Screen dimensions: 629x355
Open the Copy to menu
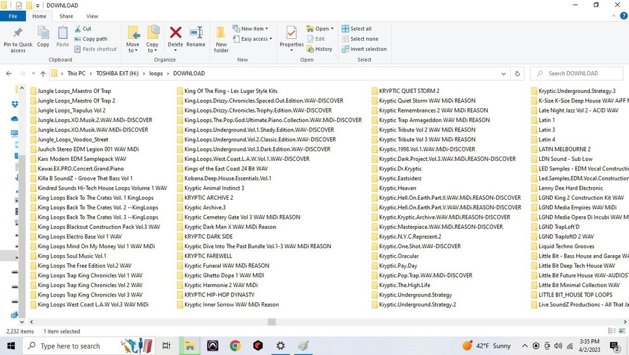point(152,39)
